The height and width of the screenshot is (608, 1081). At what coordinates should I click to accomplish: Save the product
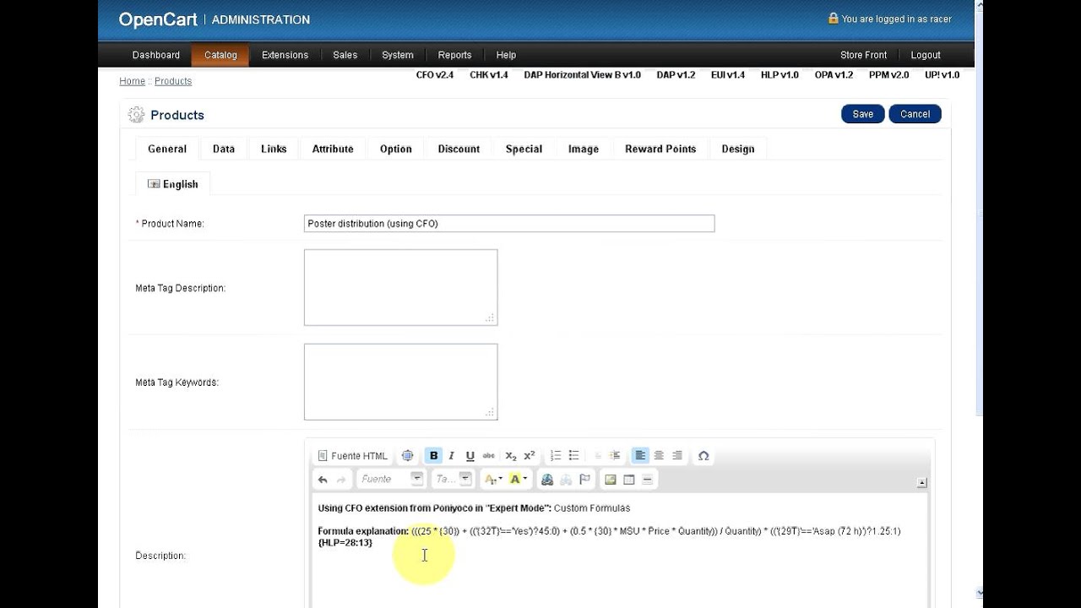863,114
